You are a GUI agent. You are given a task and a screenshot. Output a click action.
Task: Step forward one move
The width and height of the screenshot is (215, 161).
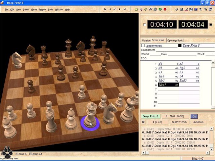pos(120,9)
